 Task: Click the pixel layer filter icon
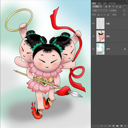tap(106, 7)
